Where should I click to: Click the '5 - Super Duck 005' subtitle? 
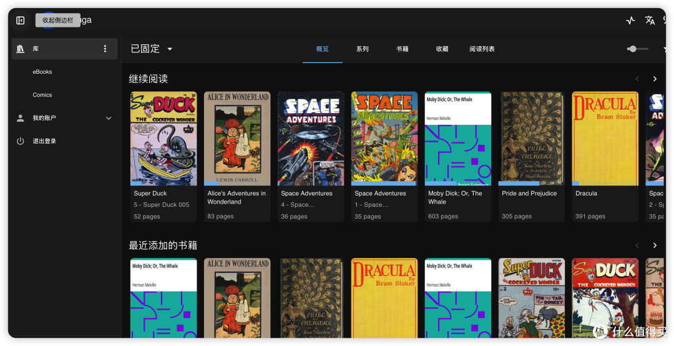(161, 205)
